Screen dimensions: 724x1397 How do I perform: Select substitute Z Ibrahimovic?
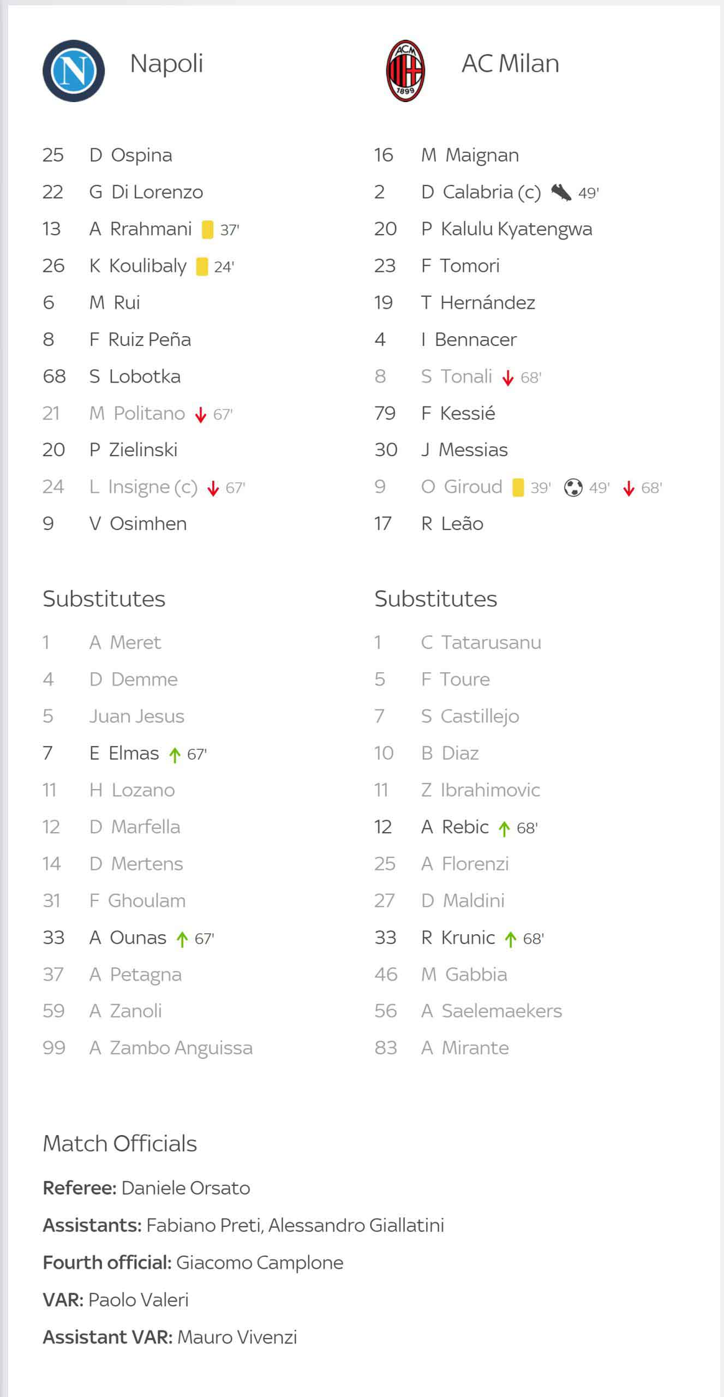click(x=481, y=790)
